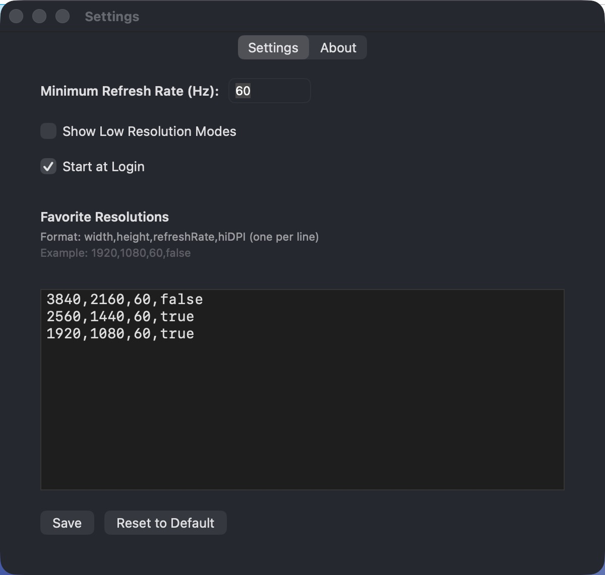Select the Settings tab
605x575 pixels.
[x=273, y=47]
